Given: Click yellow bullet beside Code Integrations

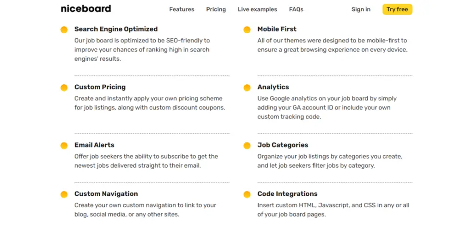Looking at the screenshot, I should [x=247, y=194].
